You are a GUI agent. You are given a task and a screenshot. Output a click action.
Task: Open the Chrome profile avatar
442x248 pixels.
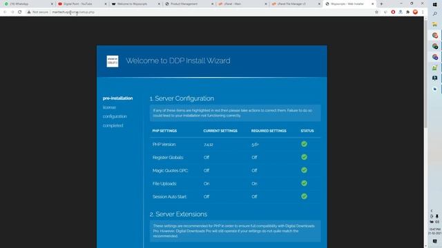pyautogui.click(x=415, y=12)
